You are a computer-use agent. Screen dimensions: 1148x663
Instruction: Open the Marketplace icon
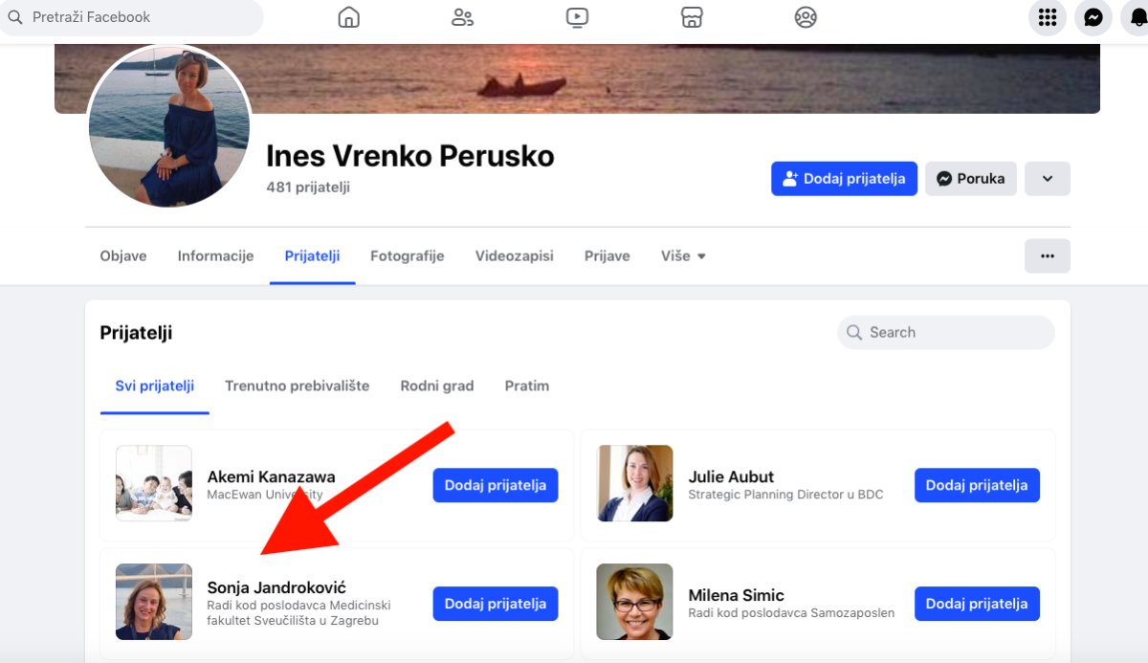coord(692,17)
